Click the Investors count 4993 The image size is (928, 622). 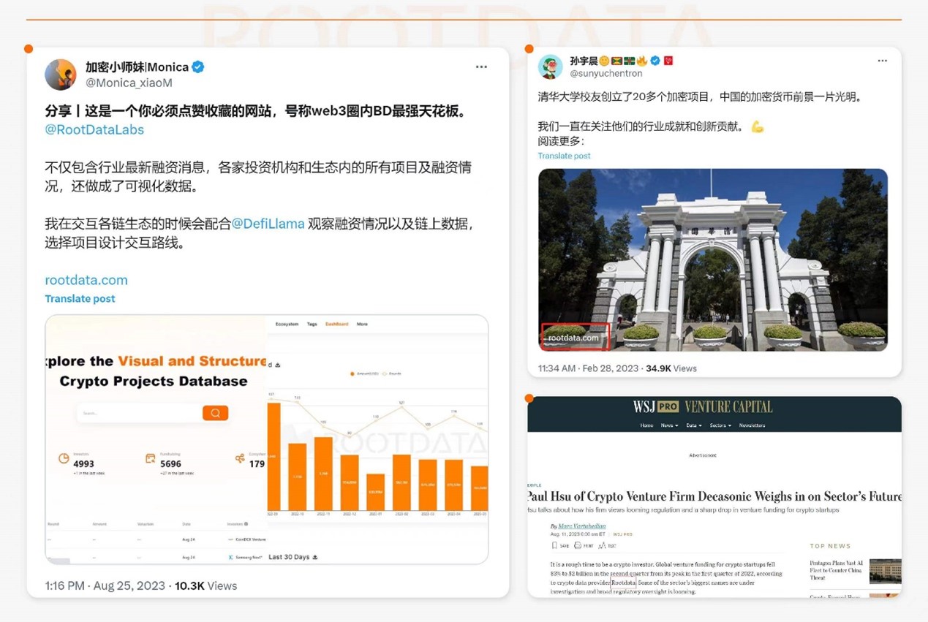click(83, 463)
